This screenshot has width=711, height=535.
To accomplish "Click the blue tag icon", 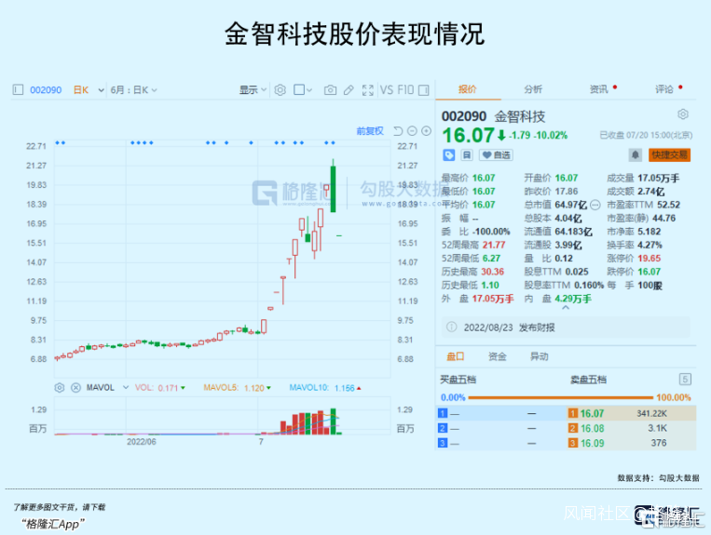I will [448, 155].
